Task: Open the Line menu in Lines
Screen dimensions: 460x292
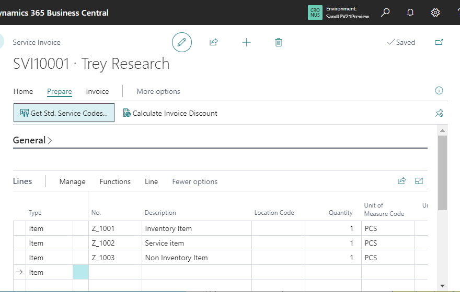Action: (152, 181)
